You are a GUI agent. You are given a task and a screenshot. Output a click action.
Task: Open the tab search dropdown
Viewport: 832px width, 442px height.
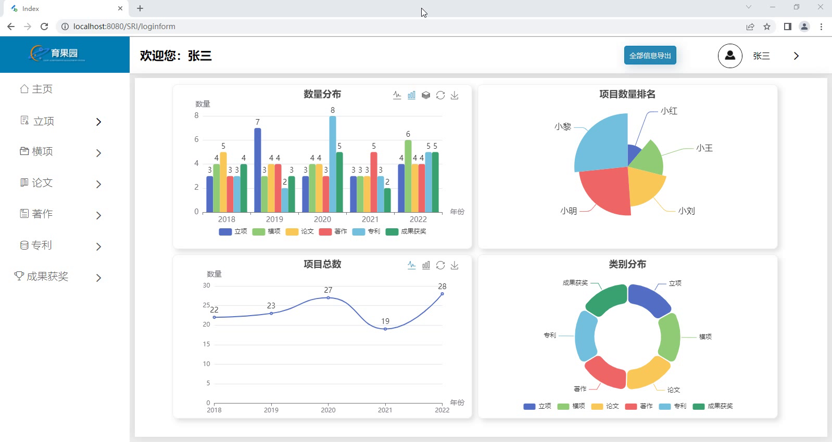coord(749,7)
